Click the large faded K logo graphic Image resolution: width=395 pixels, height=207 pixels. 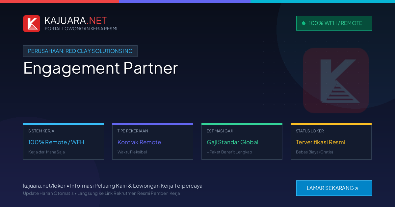coord(336,80)
